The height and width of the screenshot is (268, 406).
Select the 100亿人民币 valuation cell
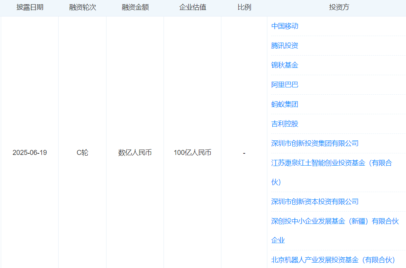point(192,152)
